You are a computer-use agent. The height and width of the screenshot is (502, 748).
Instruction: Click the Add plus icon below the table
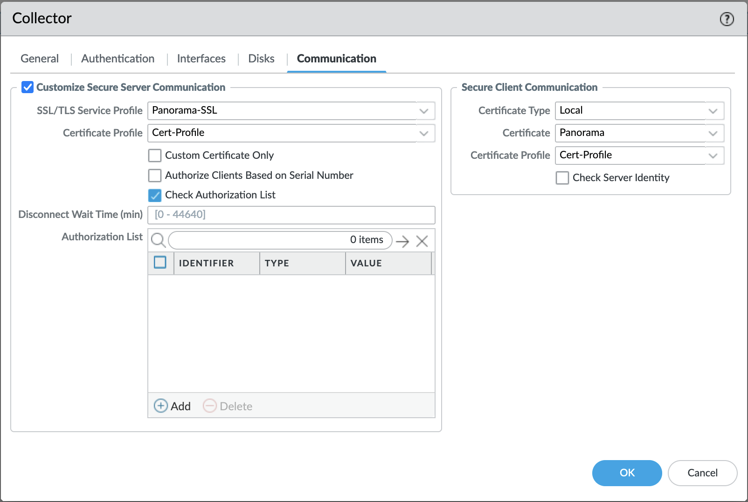click(161, 406)
